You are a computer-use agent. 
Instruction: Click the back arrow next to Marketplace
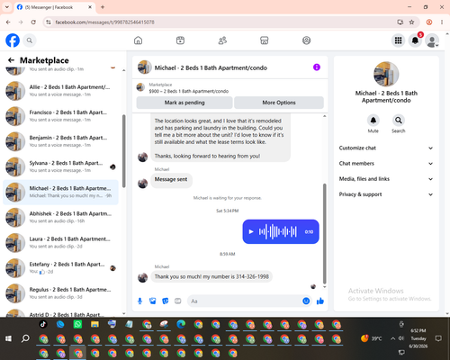pos(11,60)
